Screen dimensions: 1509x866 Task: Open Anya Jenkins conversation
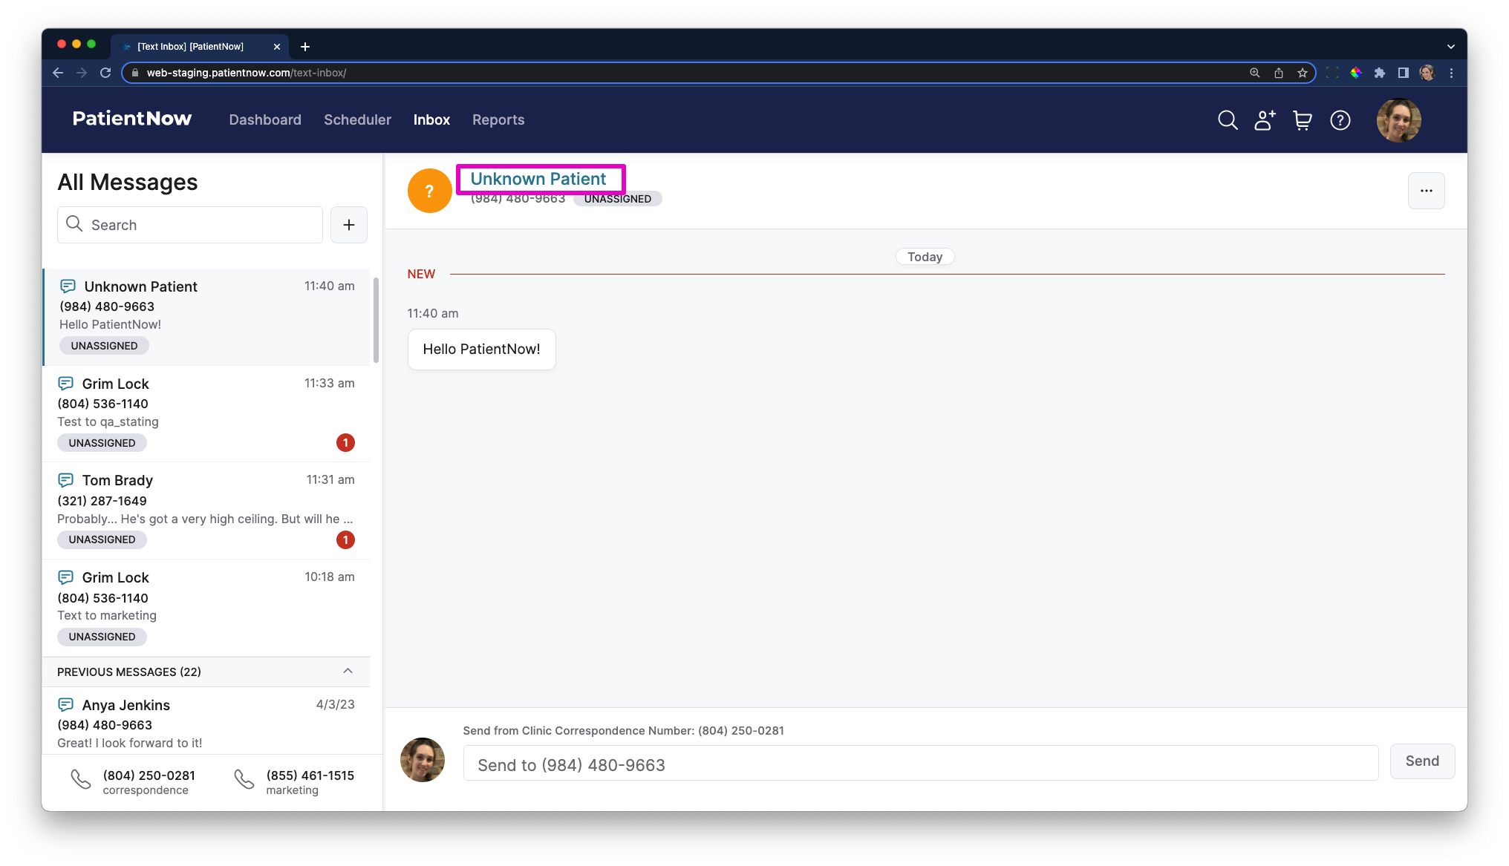click(206, 722)
